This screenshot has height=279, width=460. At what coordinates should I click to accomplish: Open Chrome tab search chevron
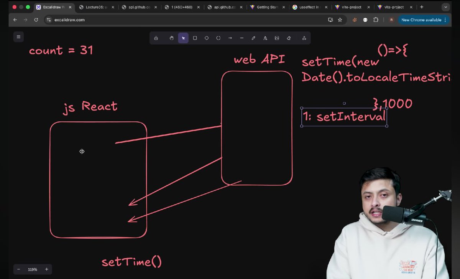(x=445, y=7)
